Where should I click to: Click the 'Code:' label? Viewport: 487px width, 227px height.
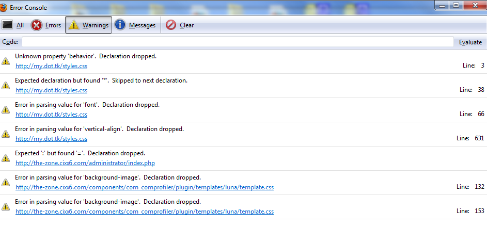pyautogui.click(x=10, y=42)
